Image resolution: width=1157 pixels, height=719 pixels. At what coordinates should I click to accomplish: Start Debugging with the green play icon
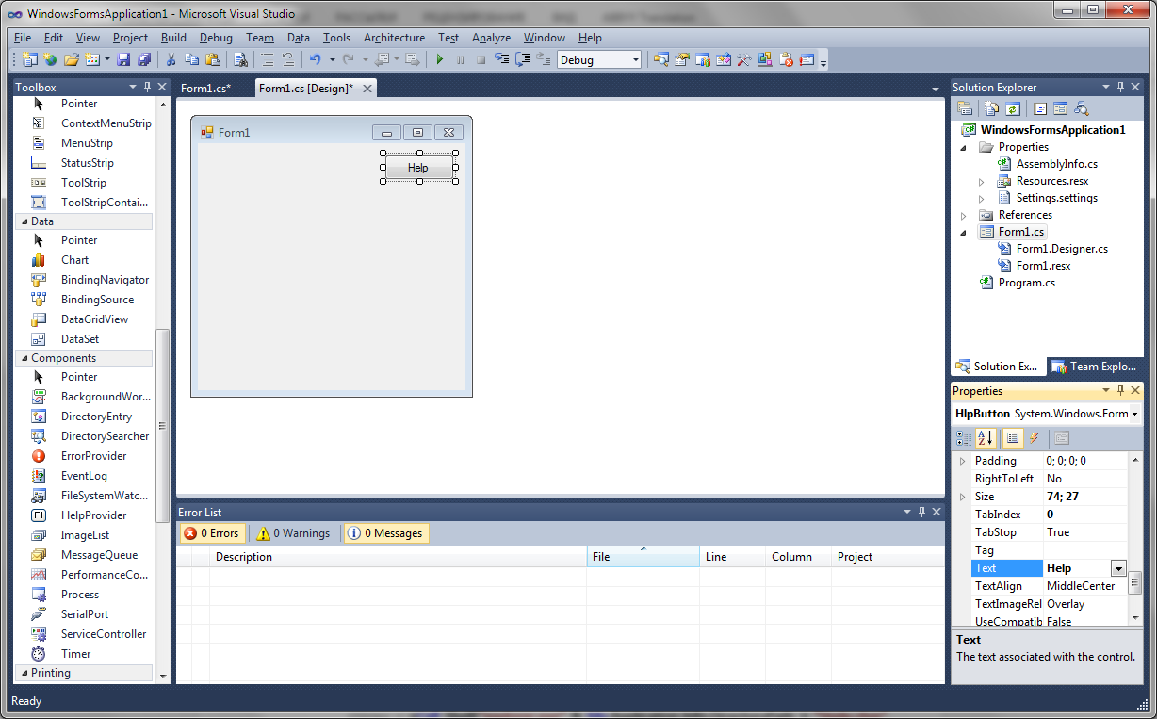[x=440, y=58]
